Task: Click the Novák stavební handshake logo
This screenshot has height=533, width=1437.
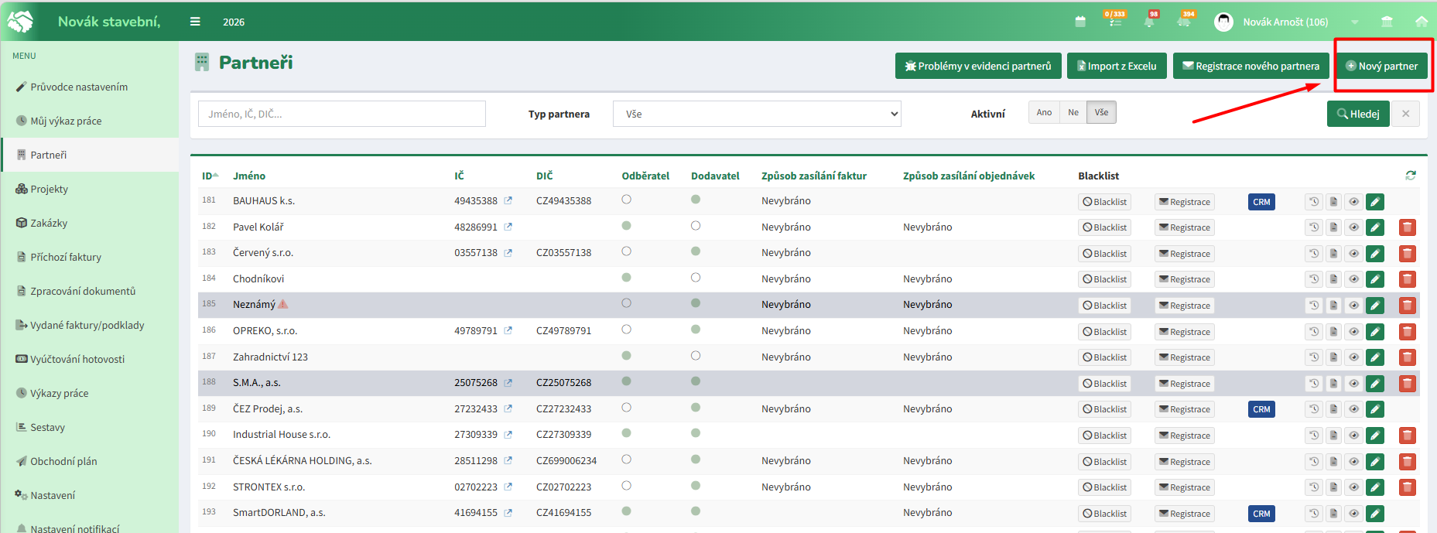Action: (20, 21)
